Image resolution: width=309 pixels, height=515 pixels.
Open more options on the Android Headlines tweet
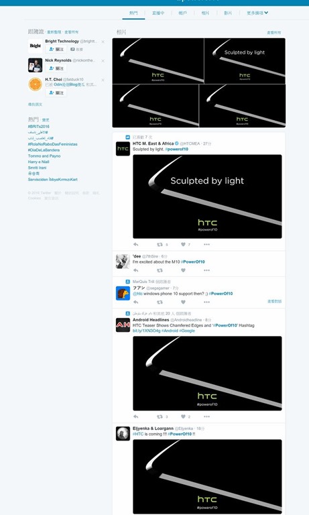(x=206, y=416)
